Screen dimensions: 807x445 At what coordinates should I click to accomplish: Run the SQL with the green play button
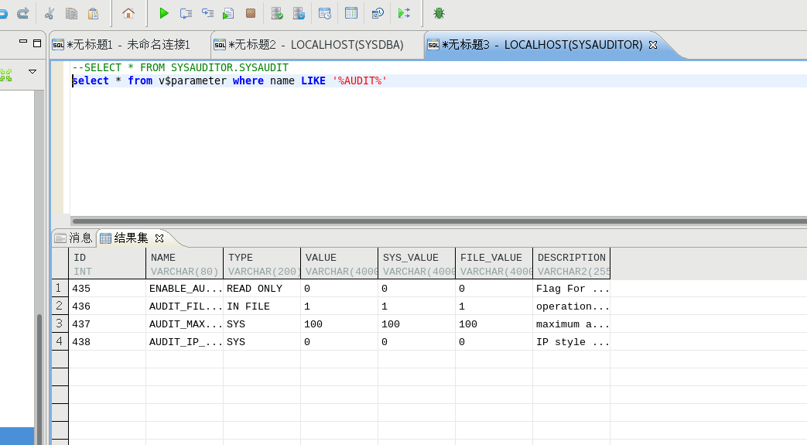point(164,13)
